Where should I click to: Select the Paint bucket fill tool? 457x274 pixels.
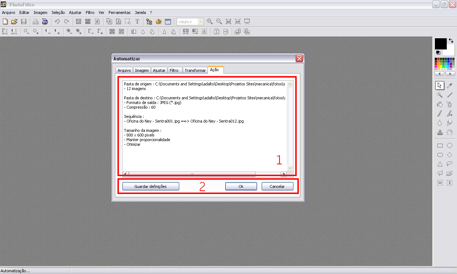point(440,104)
